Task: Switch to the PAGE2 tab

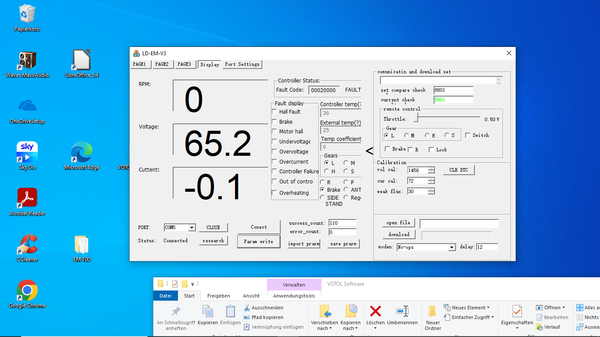Action: [162, 65]
